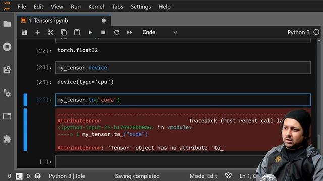Click Python 3 | Idle status entry
Screen dimensions: 323x181
[67, 176]
